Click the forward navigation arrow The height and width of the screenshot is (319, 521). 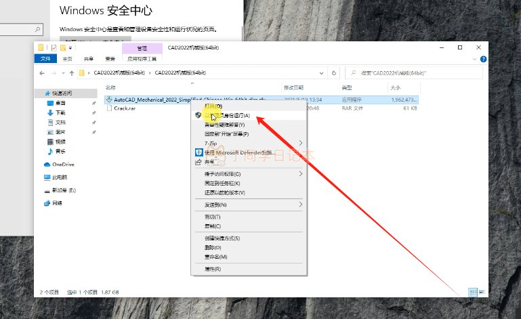(x=54, y=73)
